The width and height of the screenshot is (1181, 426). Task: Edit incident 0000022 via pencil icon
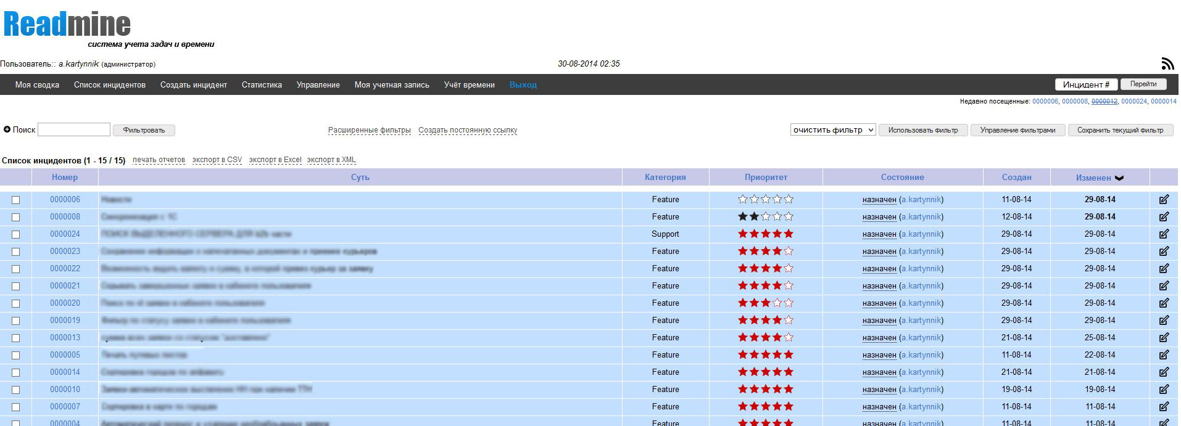[1164, 269]
